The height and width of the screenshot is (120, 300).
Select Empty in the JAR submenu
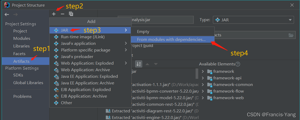point(173,32)
